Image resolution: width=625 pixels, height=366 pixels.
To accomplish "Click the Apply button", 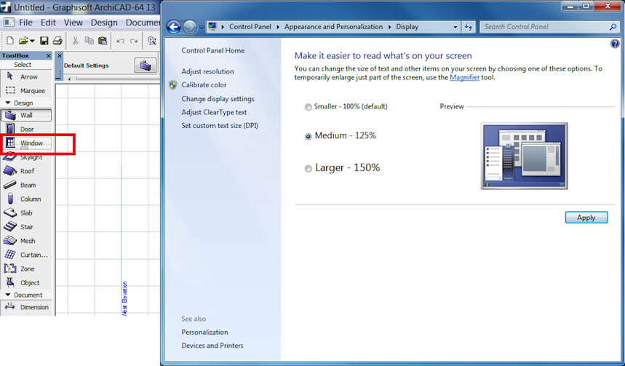I will click(586, 218).
